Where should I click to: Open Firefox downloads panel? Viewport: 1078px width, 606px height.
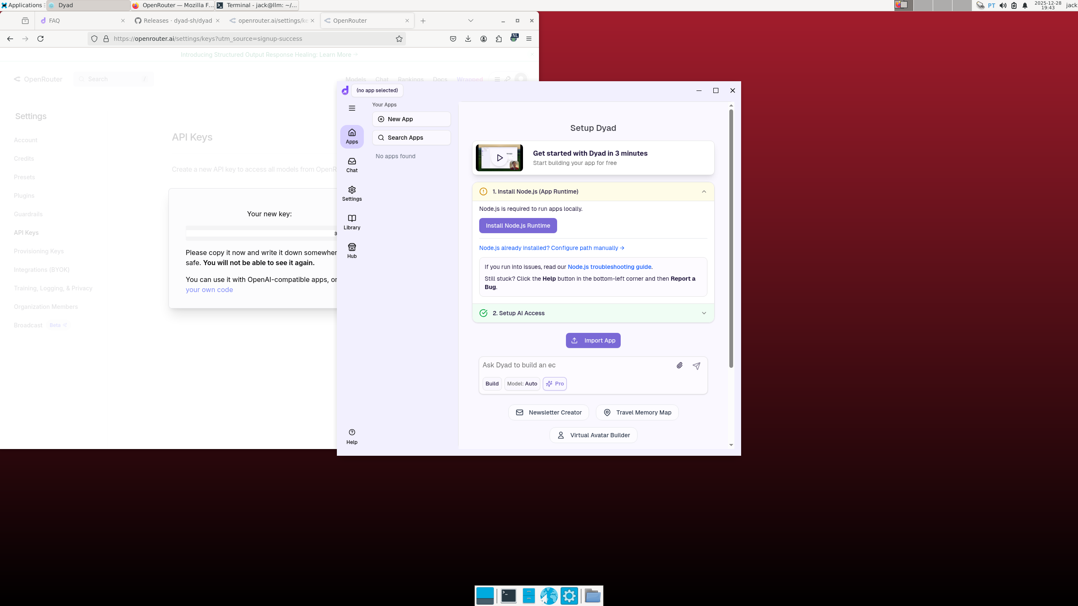(x=468, y=39)
